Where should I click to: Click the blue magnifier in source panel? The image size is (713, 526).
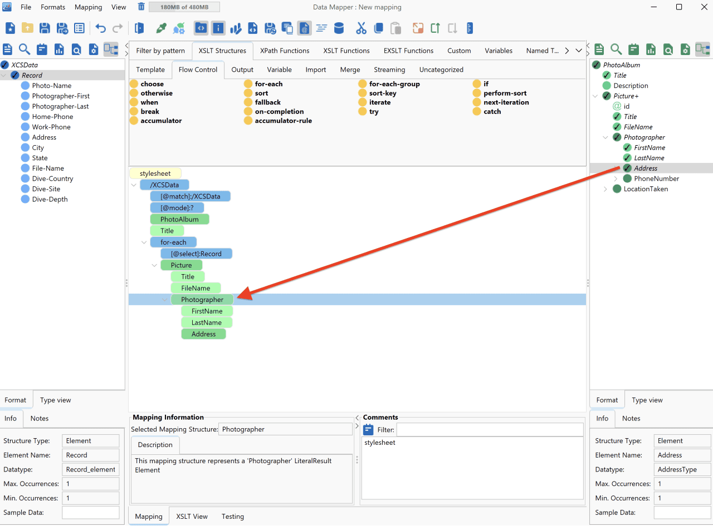pos(25,49)
